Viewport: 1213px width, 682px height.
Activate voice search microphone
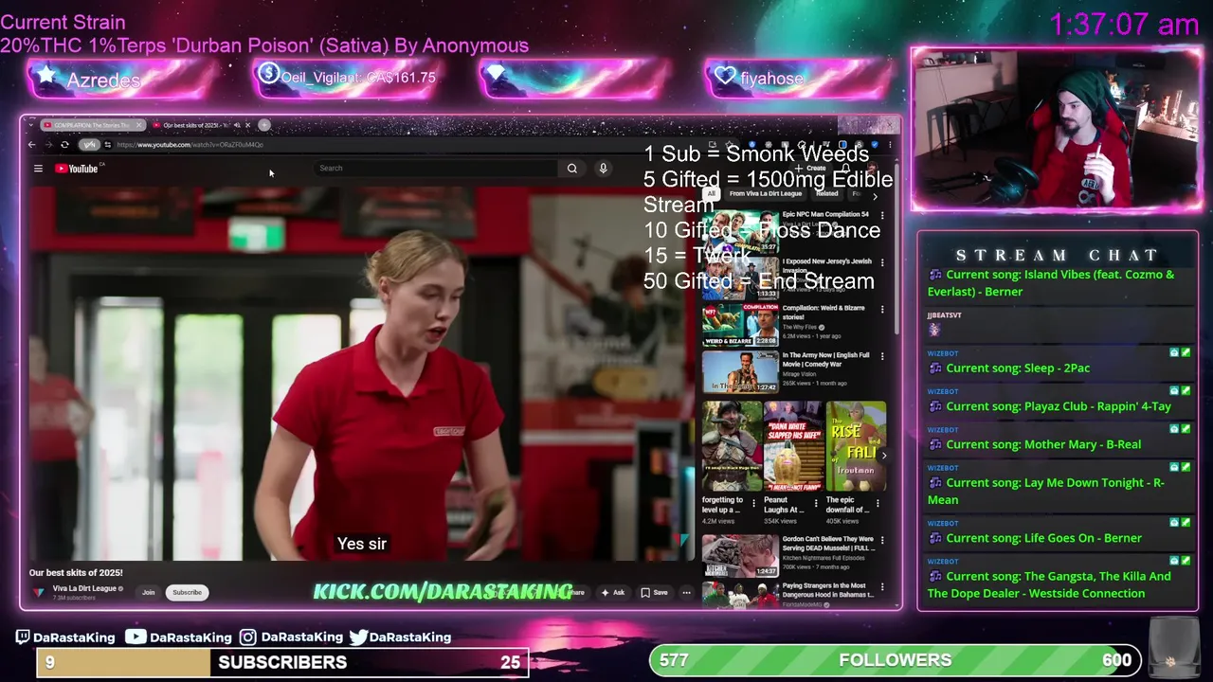pos(603,169)
